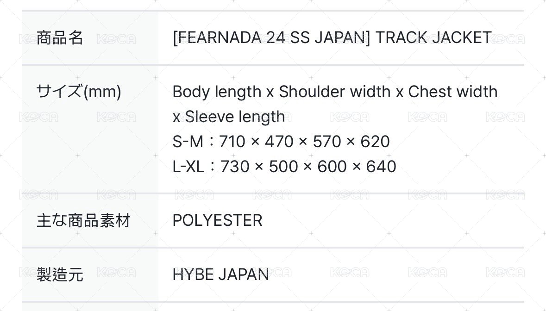This screenshot has width=546, height=311.
Task: Click the 主な商品素材 row label
Action: point(83,221)
